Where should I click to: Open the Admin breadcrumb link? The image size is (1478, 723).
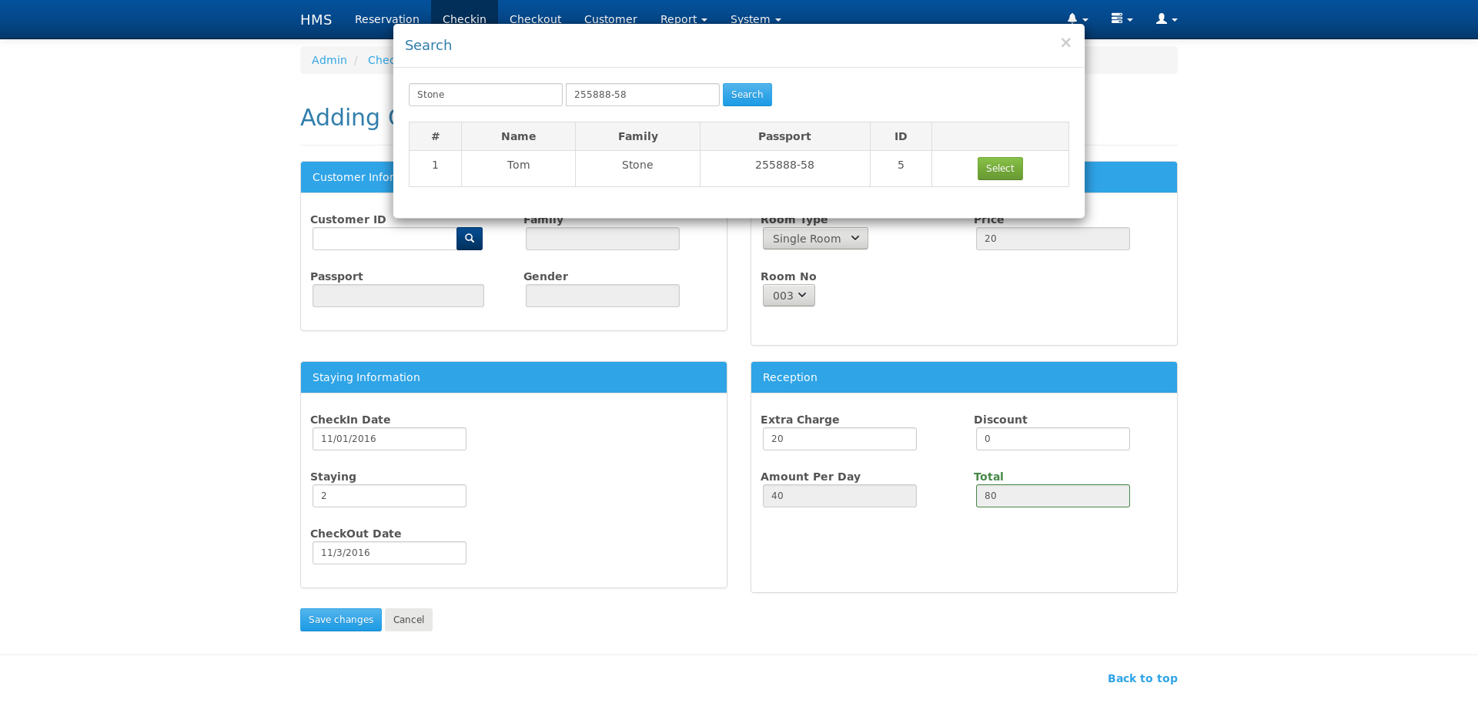[x=329, y=59]
